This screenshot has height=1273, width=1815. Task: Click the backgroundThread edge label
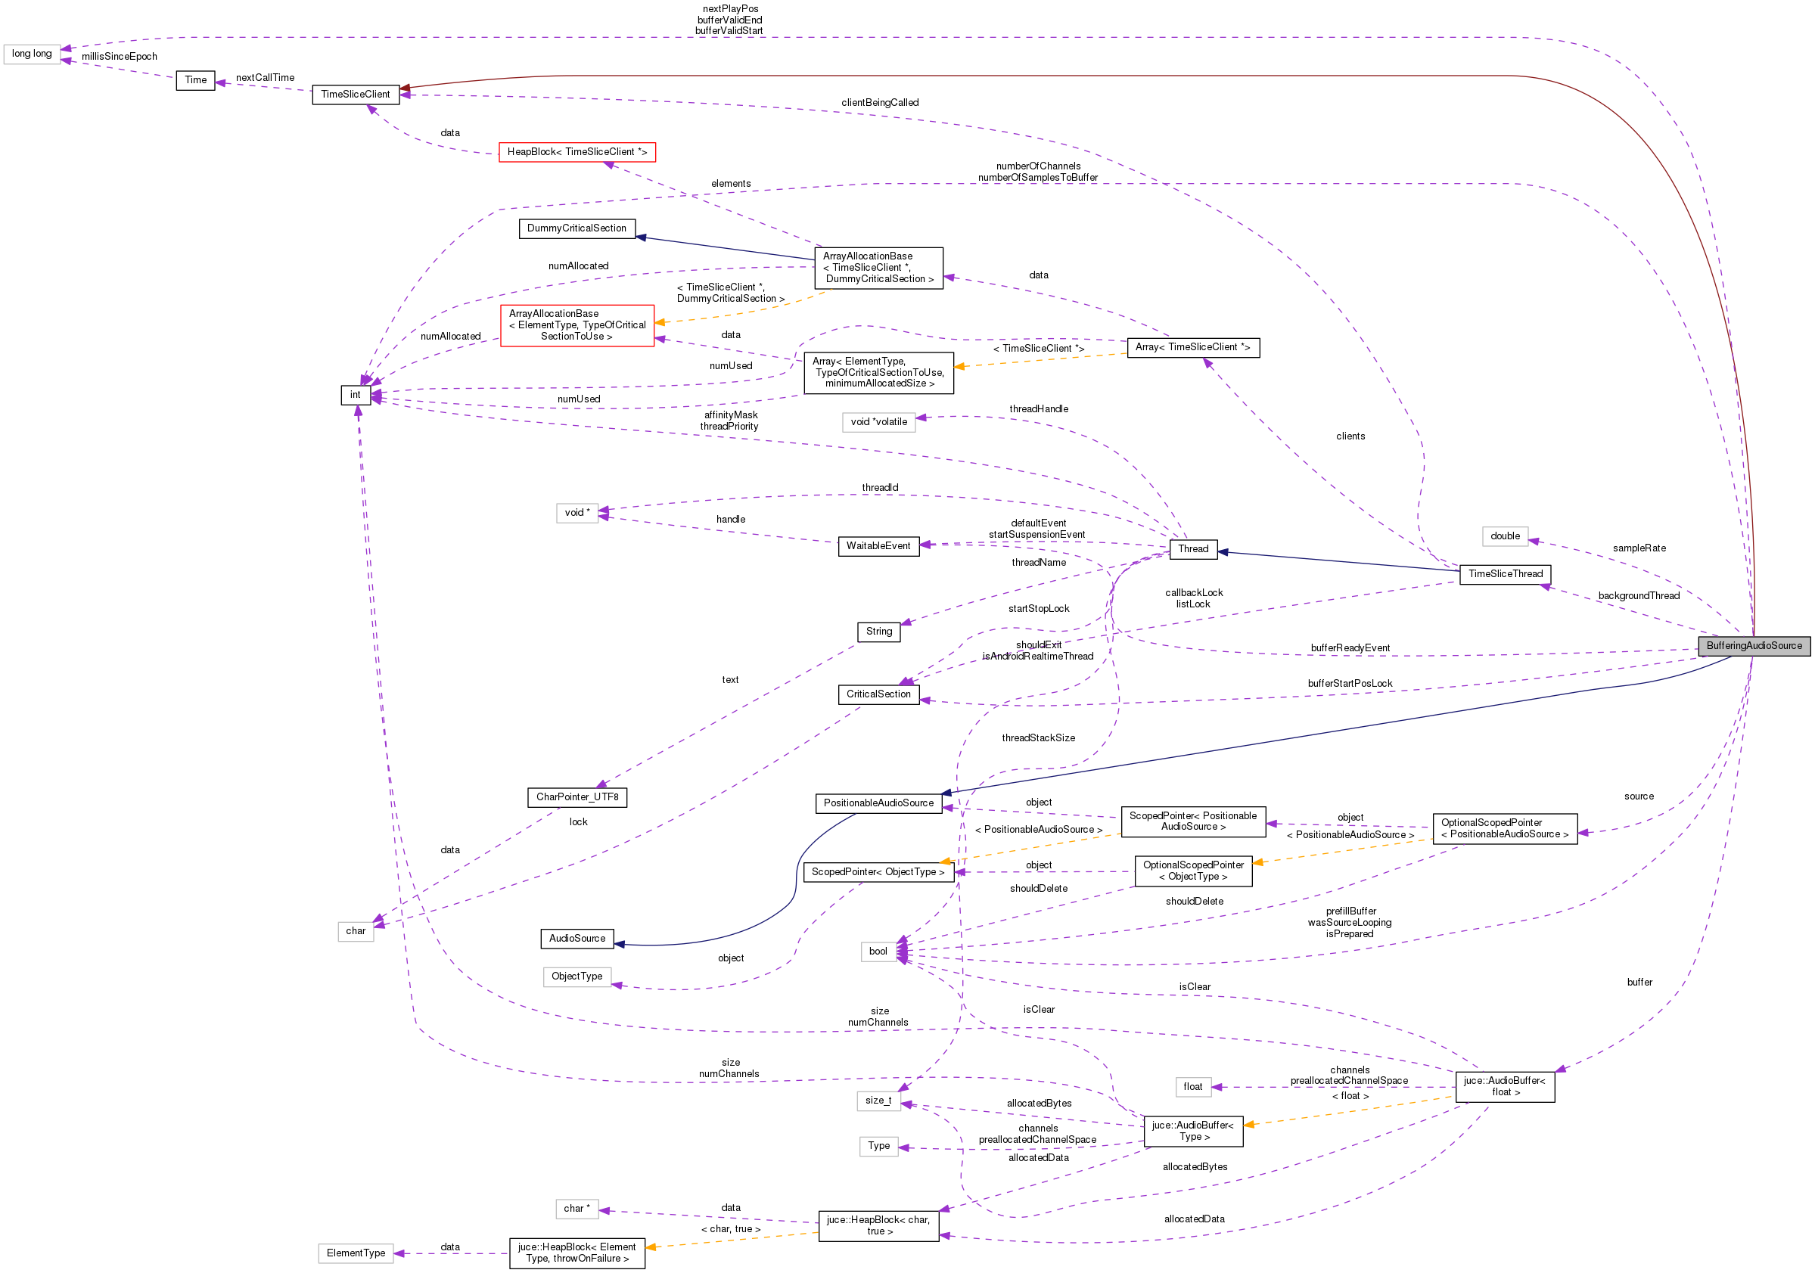click(x=1639, y=596)
